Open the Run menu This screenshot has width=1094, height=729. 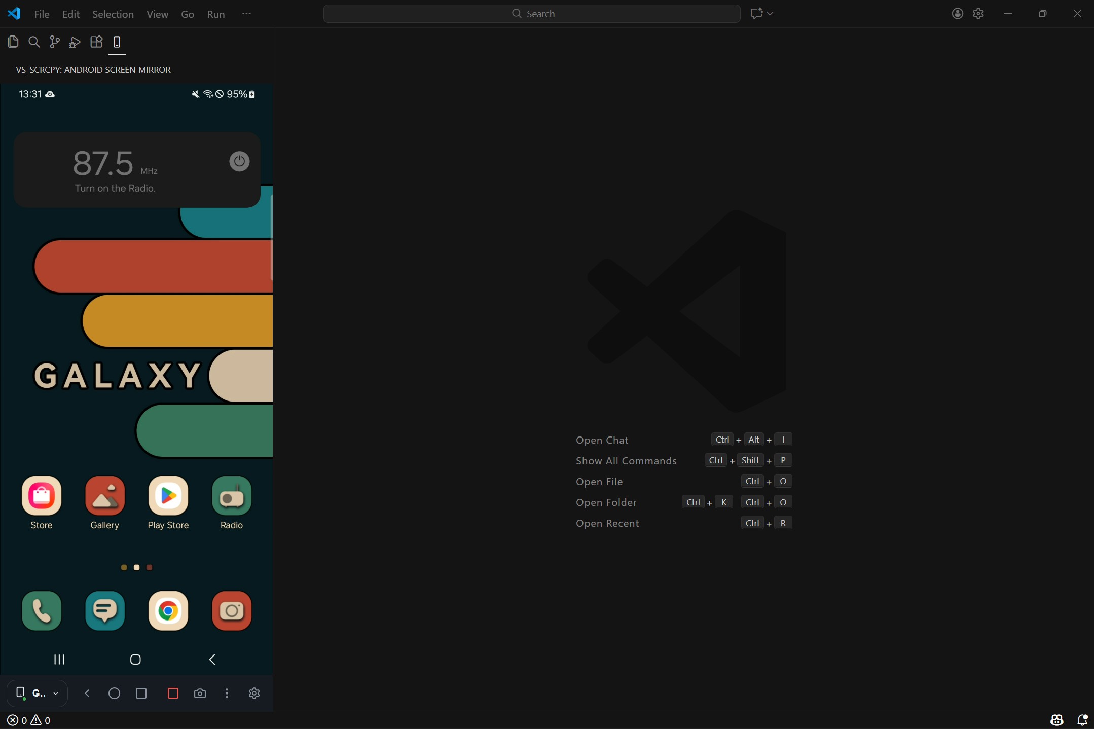tap(215, 14)
